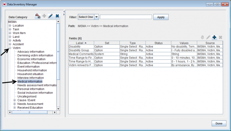Click the hand icon above fields table
Image resolution: width=231 pixels, height=131 pixels.
202,37
